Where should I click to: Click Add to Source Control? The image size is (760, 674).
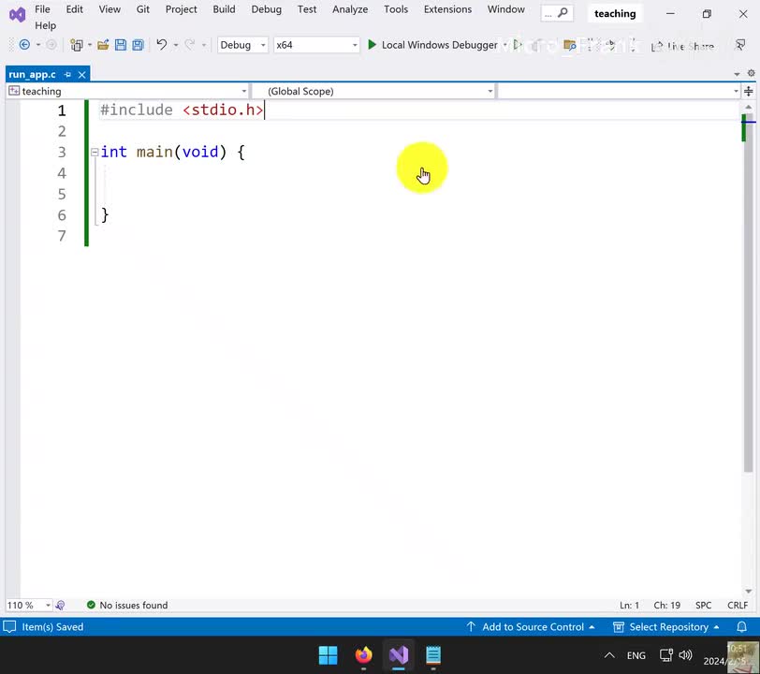pyautogui.click(x=531, y=627)
